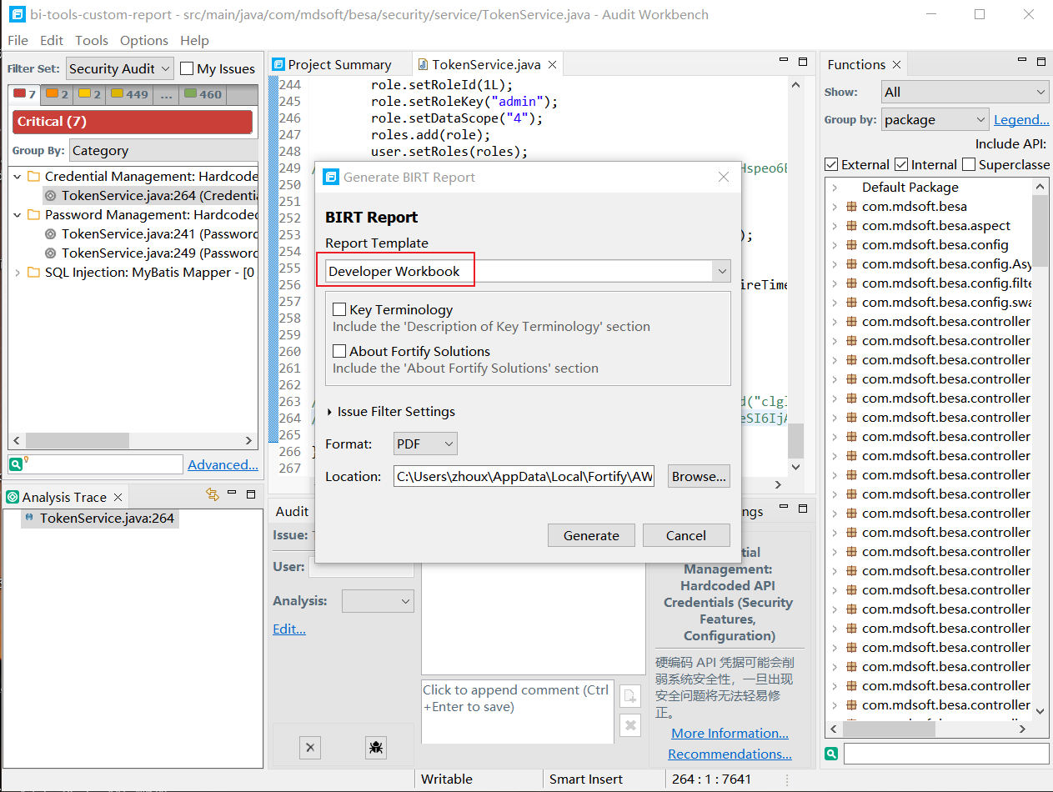1053x792 pixels.
Task: Open the Group by package dropdown
Action: point(935,119)
